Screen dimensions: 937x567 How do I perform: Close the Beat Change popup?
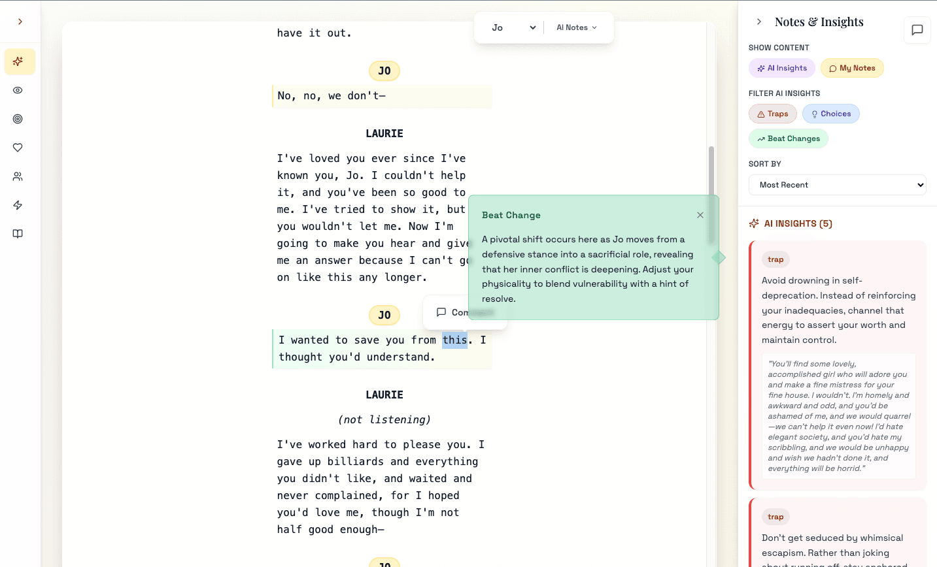pos(700,215)
